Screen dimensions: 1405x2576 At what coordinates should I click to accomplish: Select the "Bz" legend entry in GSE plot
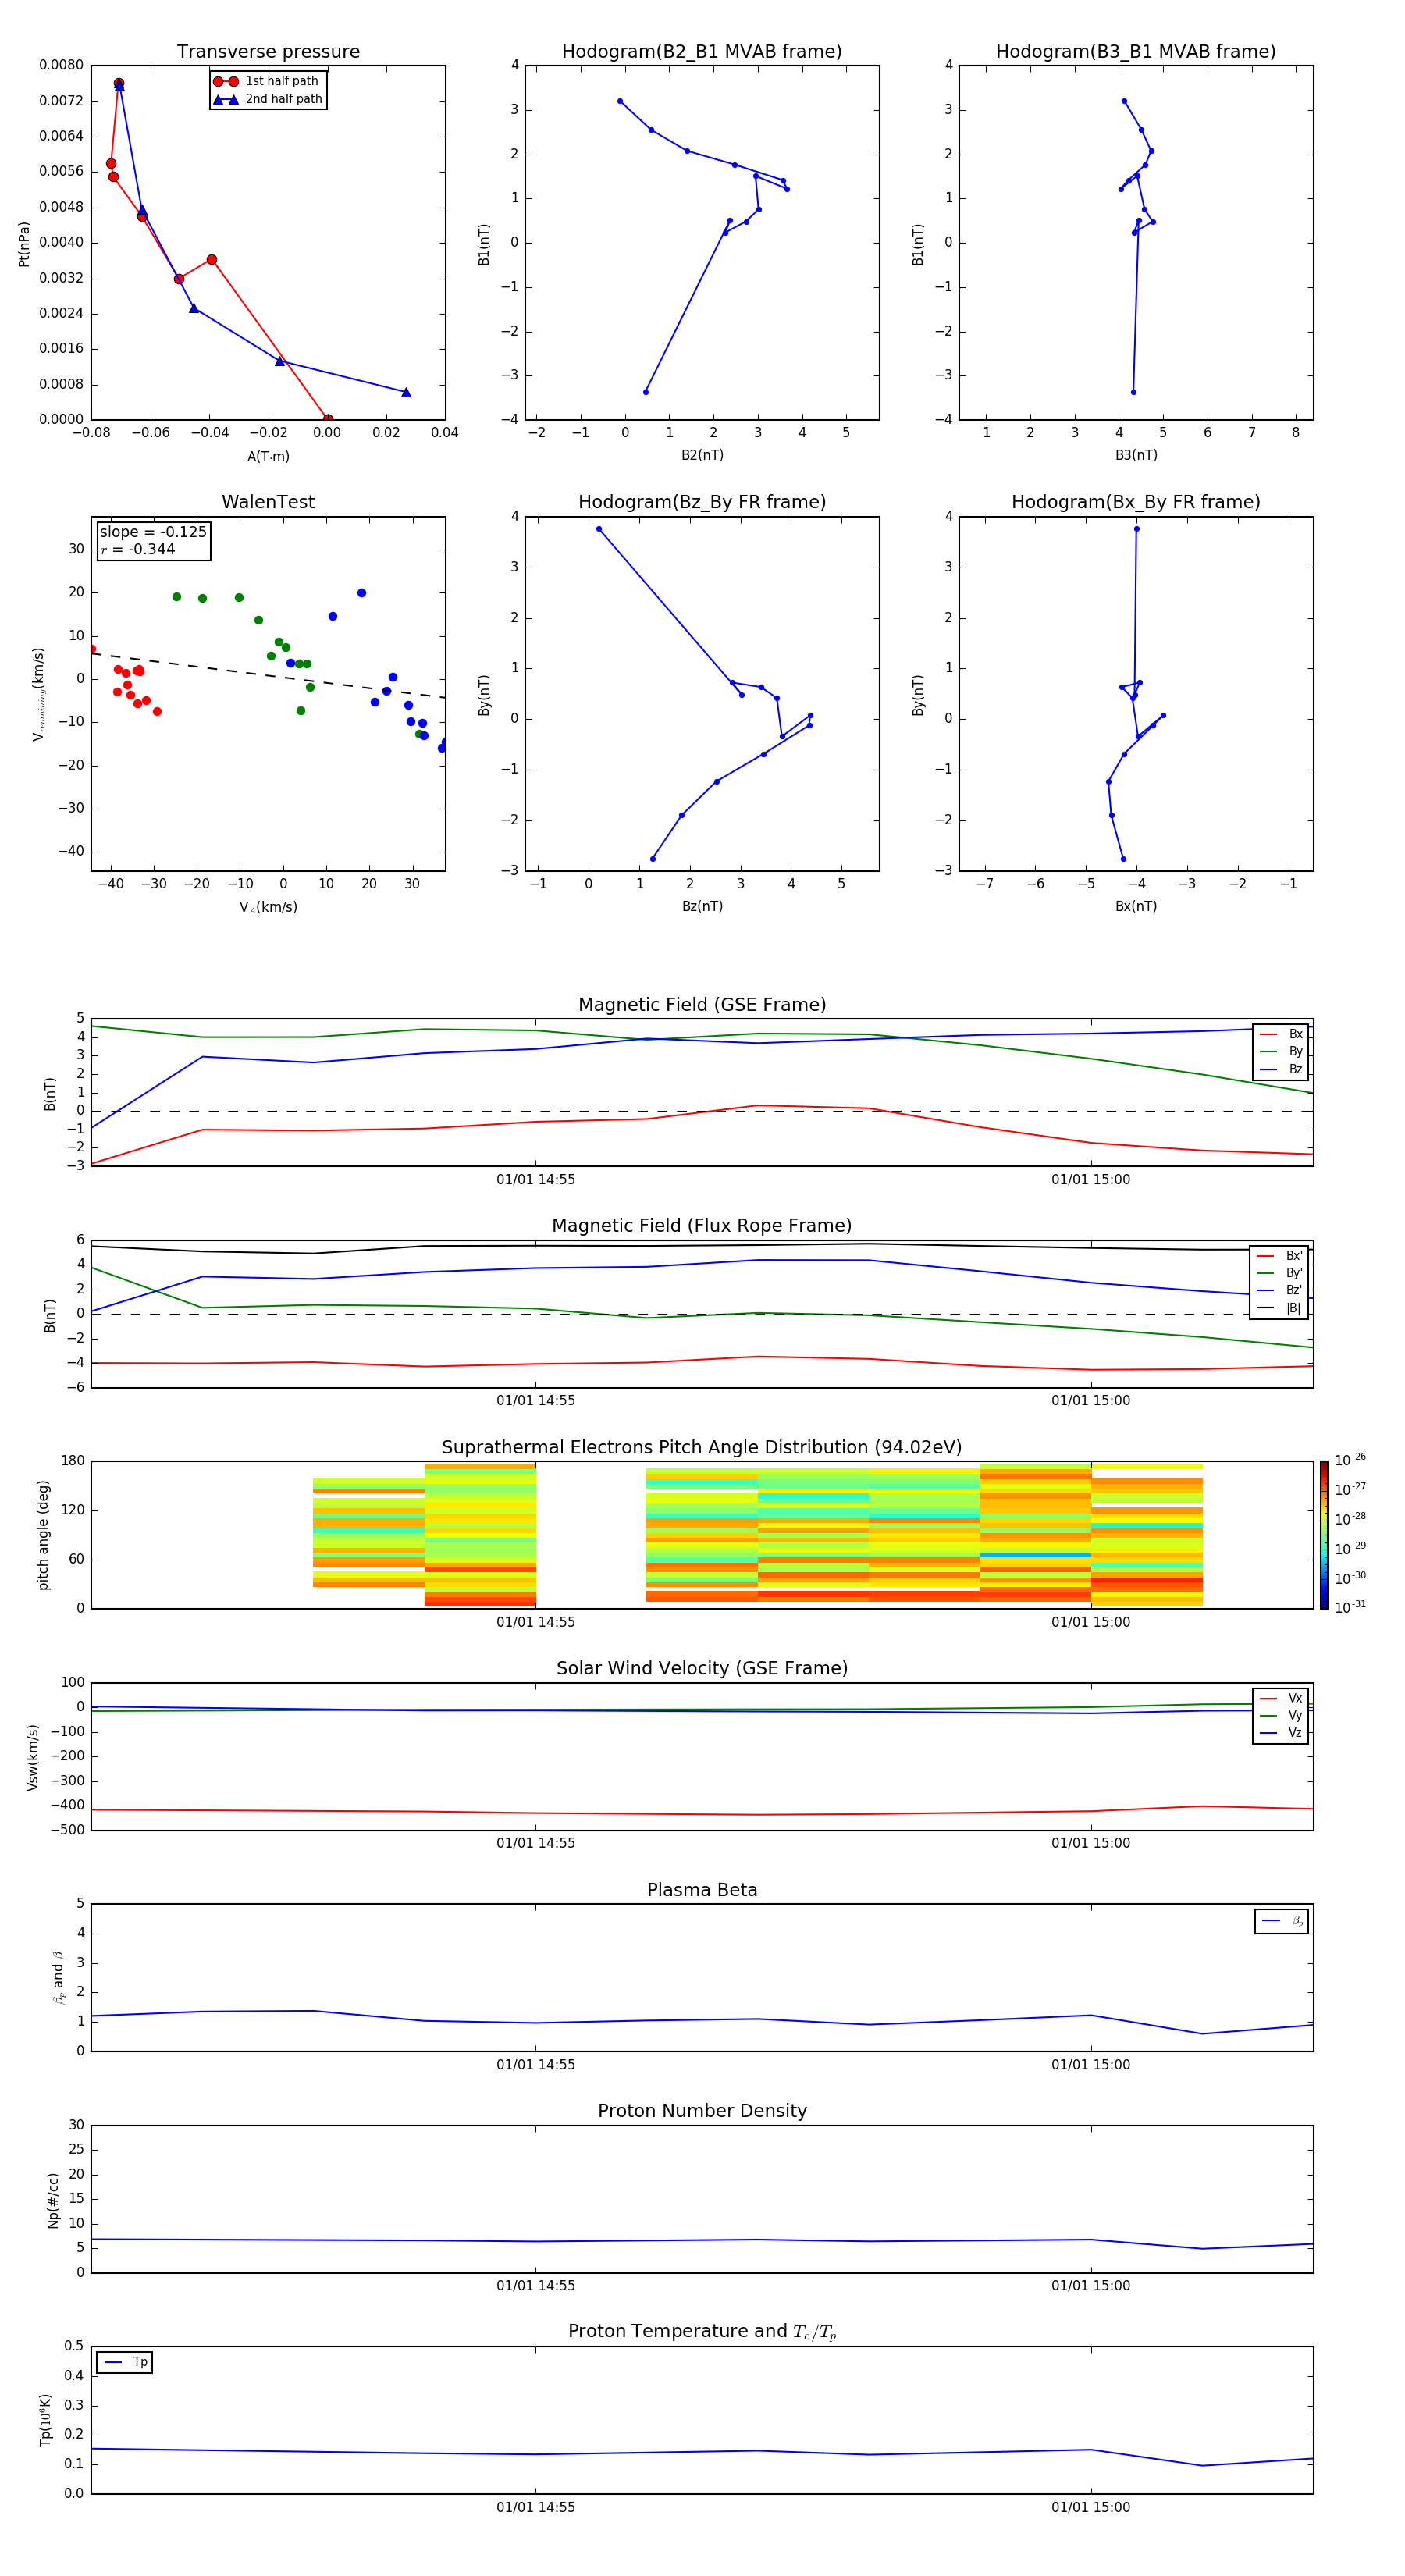(x=1281, y=1069)
